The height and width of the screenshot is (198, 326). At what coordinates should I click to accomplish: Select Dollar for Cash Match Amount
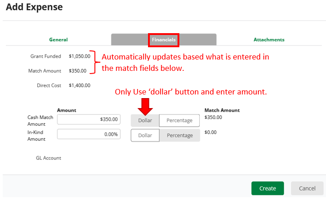click(145, 120)
